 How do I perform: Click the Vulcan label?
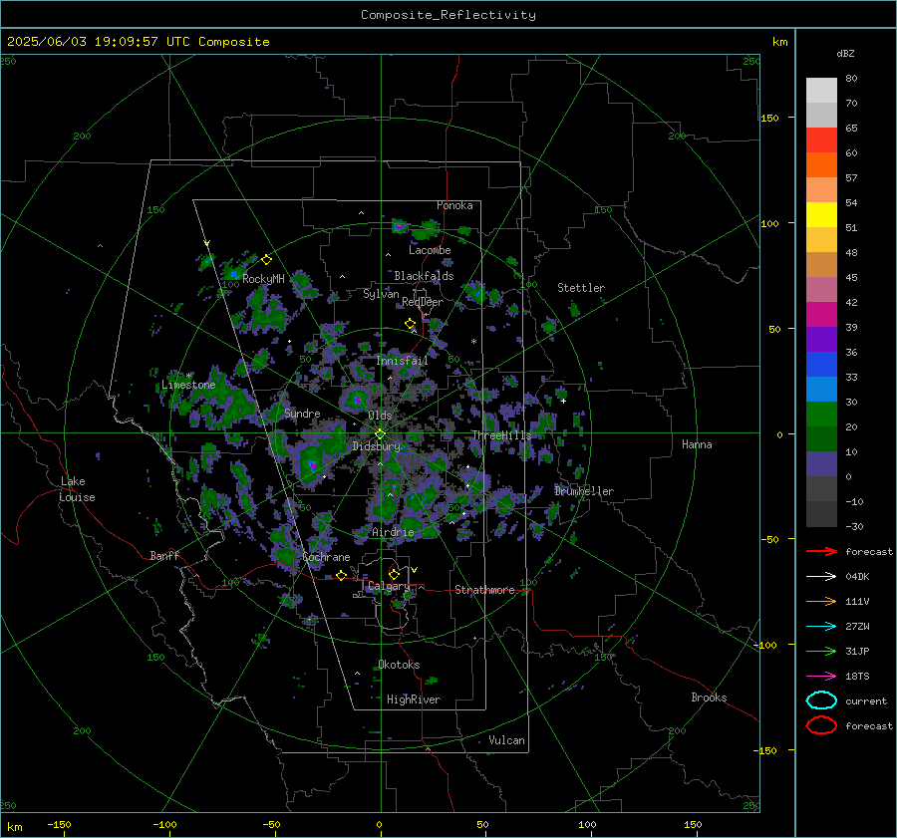[506, 740]
